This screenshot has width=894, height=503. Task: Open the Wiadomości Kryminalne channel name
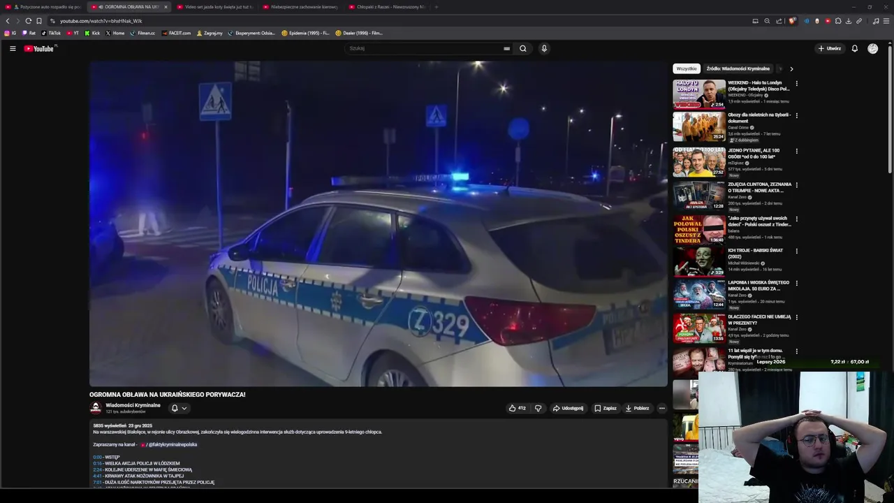click(133, 405)
